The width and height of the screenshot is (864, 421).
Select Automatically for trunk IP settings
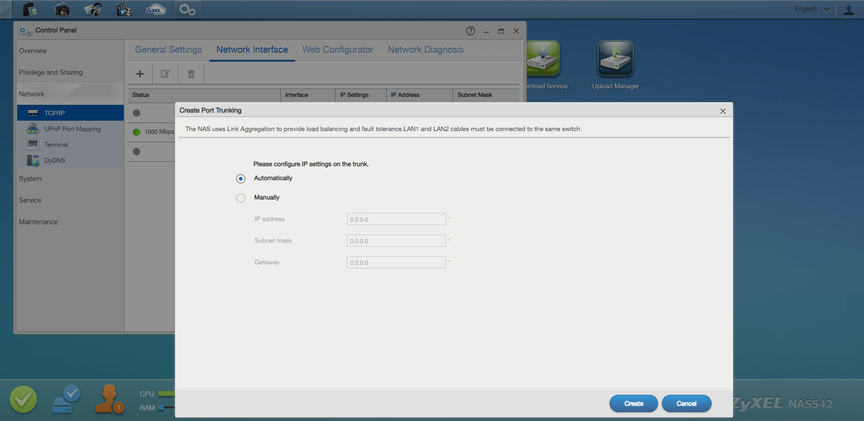click(x=241, y=178)
